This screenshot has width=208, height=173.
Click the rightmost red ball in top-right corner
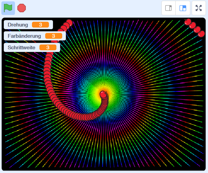pyautogui.click(x=202, y=34)
